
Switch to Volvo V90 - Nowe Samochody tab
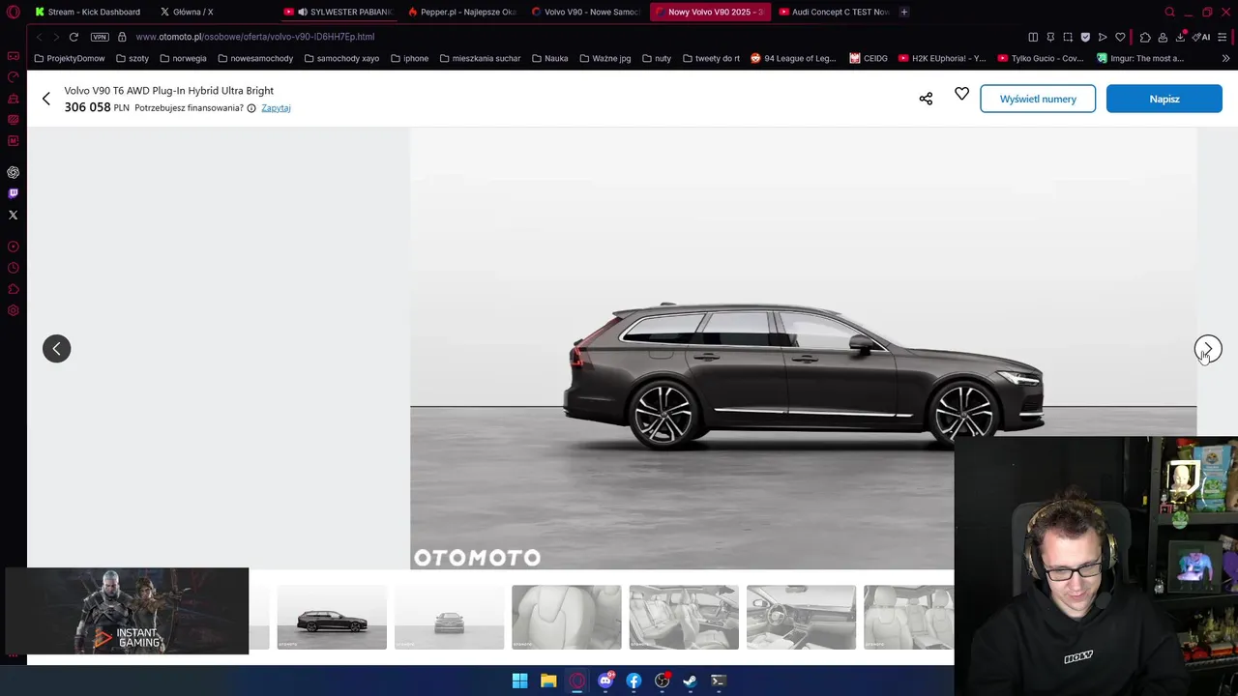[586, 12]
